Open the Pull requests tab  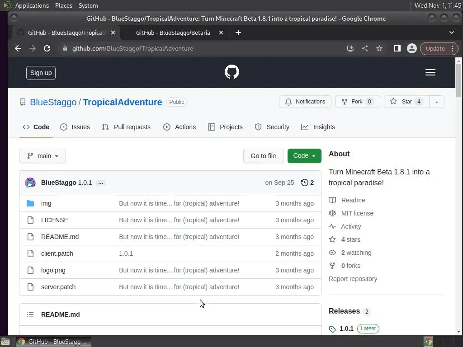click(127, 127)
